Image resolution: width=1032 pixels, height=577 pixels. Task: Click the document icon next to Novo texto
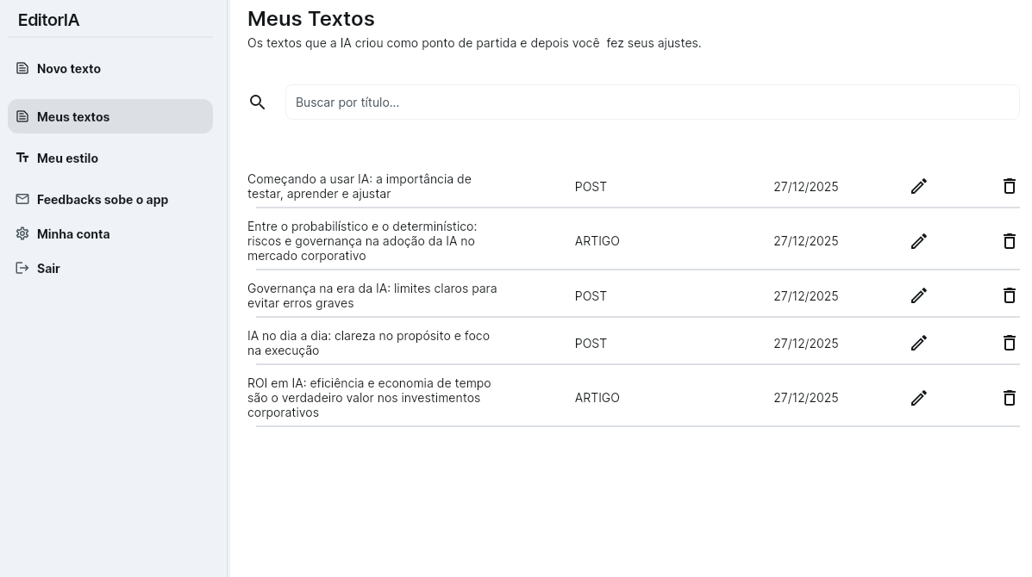22,68
